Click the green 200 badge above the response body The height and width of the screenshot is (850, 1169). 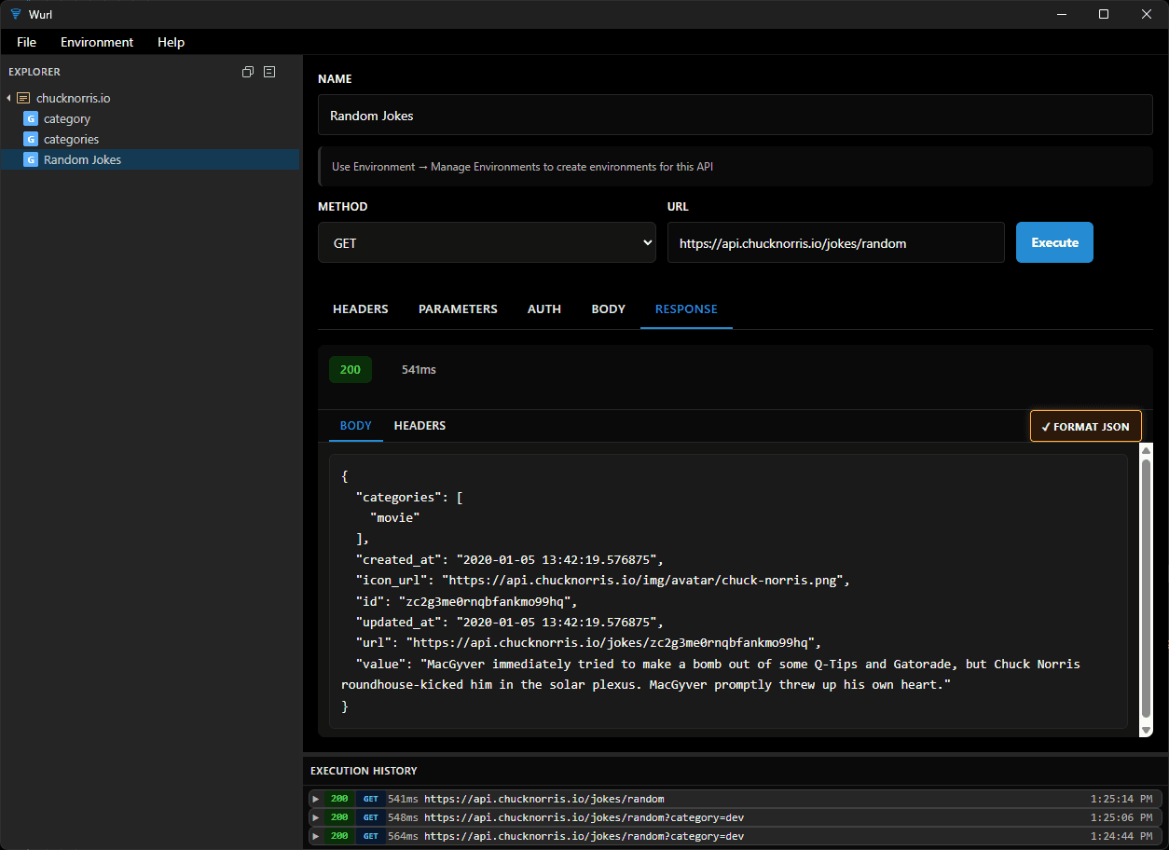350,369
